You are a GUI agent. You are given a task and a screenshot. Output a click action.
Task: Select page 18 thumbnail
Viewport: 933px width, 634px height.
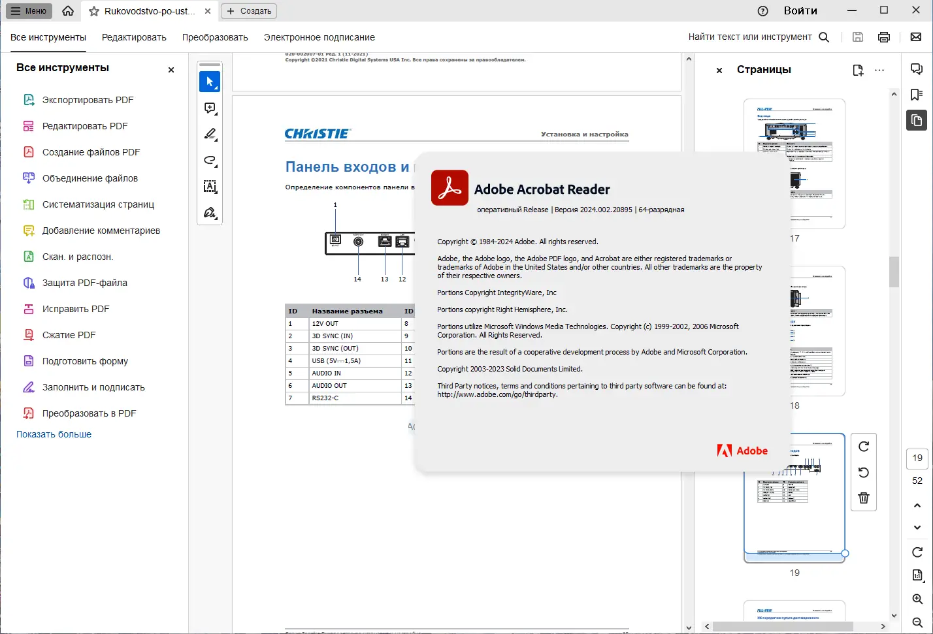point(794,331)
